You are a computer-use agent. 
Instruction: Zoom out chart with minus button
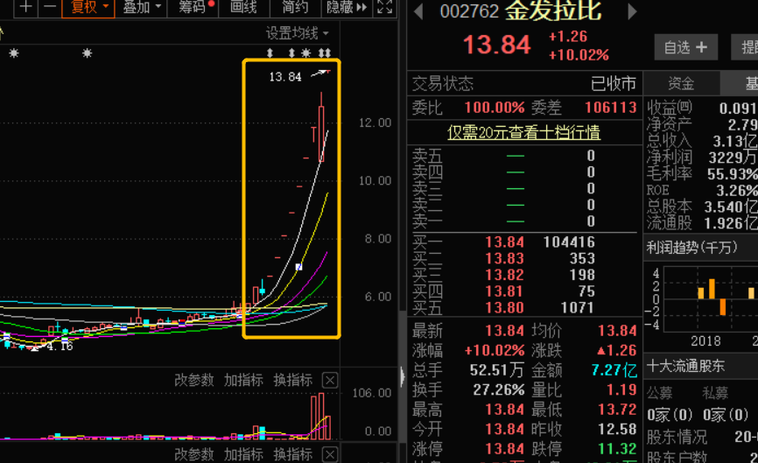49,7
